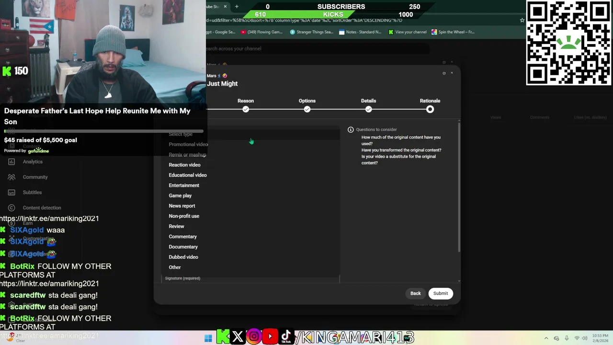
Task: Open the View your channel bookmark
Action: (x=408, y=32)
